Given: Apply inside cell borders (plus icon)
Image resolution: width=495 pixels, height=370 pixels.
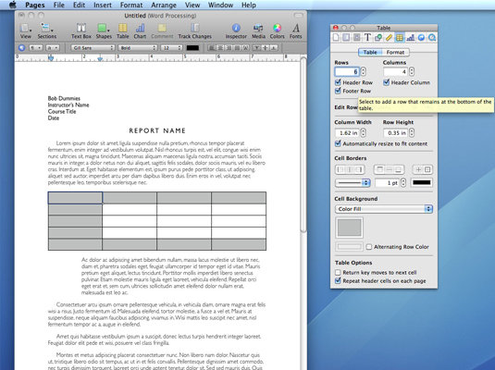Looking at the screenshot, I should click(418, 169).
